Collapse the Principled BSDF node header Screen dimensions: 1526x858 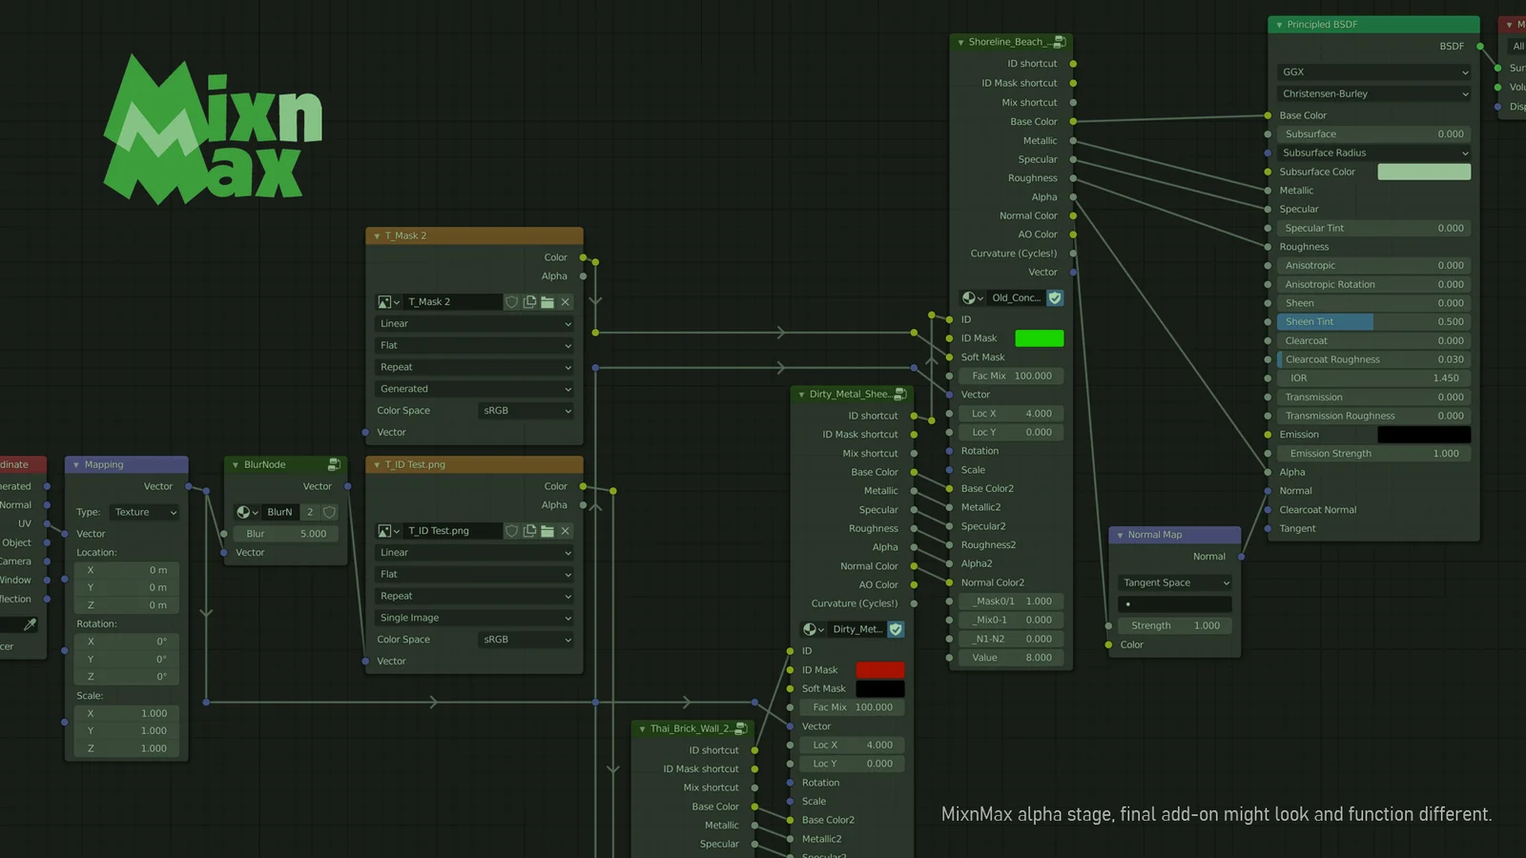(1278, 24)
